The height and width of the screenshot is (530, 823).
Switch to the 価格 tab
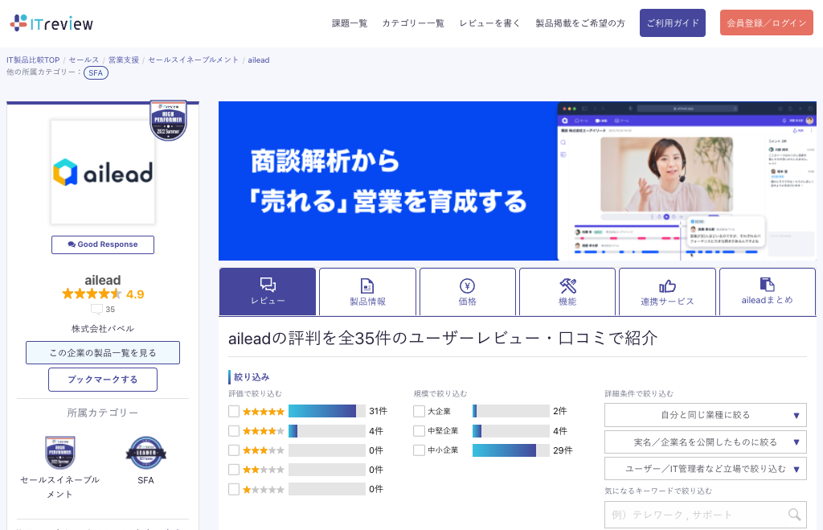pos(468,291)
